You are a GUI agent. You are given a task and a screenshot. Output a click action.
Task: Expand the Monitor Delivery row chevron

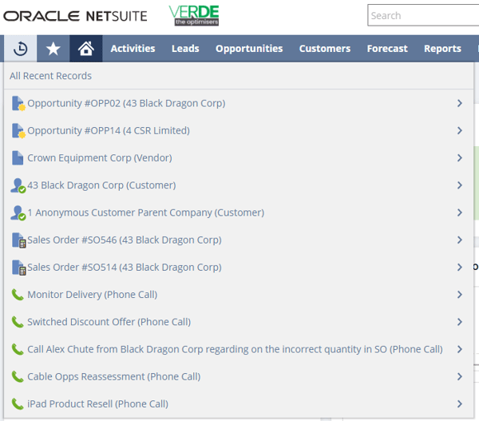click(x=460, y=295)
